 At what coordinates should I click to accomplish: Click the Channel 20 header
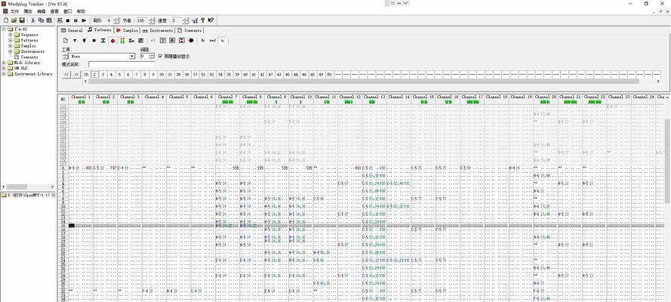click(546, 97)
